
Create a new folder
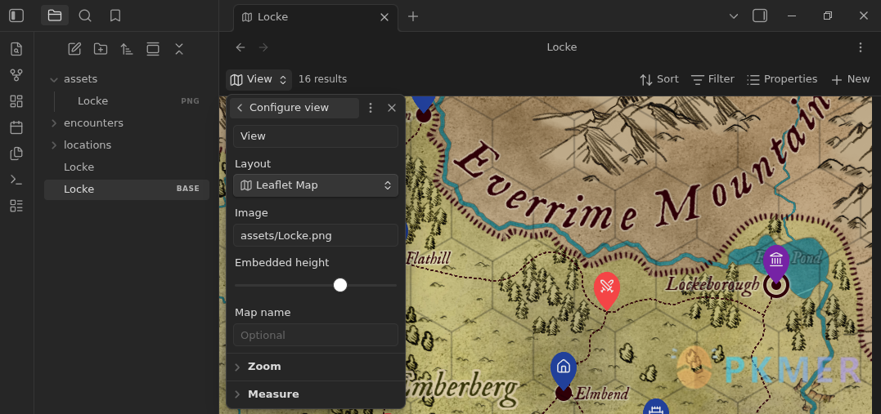click(101, 49)
